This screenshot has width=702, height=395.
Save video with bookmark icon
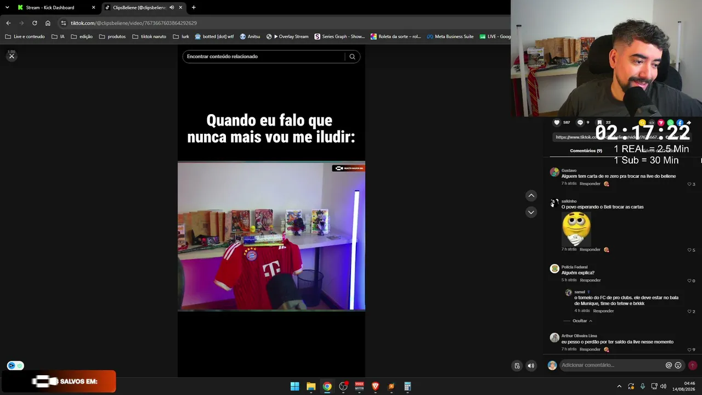(x=599, y=122)
